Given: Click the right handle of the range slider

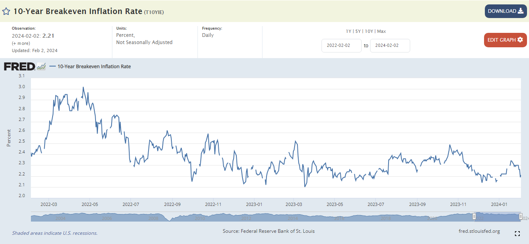Looking at the screenshot, I should [x=521, y=217].
